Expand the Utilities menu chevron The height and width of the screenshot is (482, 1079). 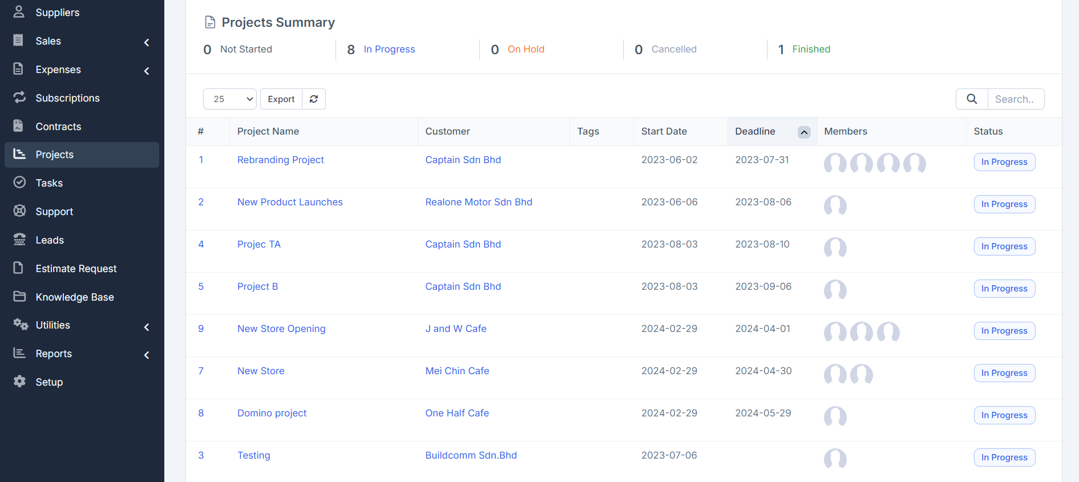(x=147, y=327)
